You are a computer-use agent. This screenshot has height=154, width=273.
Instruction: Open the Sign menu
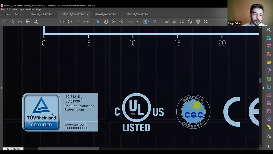pyautogui.click(x=21, y=9)
